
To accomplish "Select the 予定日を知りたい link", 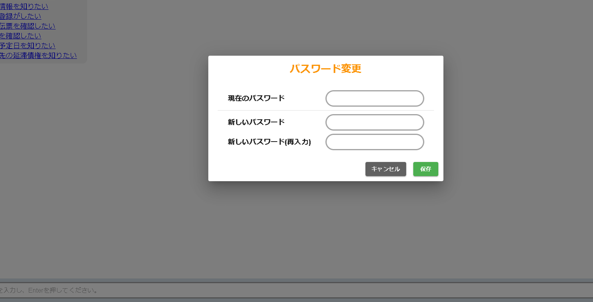I will [27, 45].
